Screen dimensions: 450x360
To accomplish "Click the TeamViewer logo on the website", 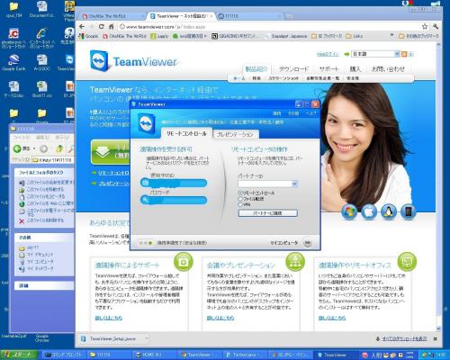I will coord(133,61).
